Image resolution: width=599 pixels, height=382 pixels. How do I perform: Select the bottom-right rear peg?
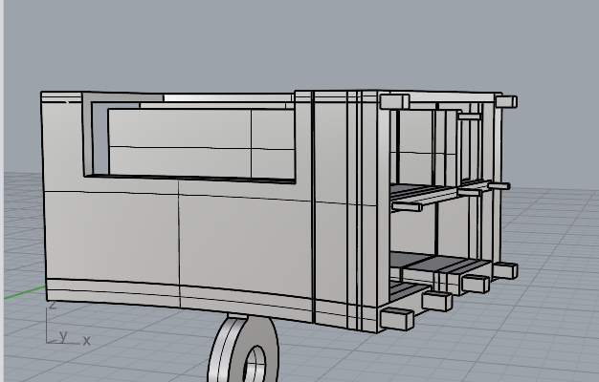[x=504, y=271]
